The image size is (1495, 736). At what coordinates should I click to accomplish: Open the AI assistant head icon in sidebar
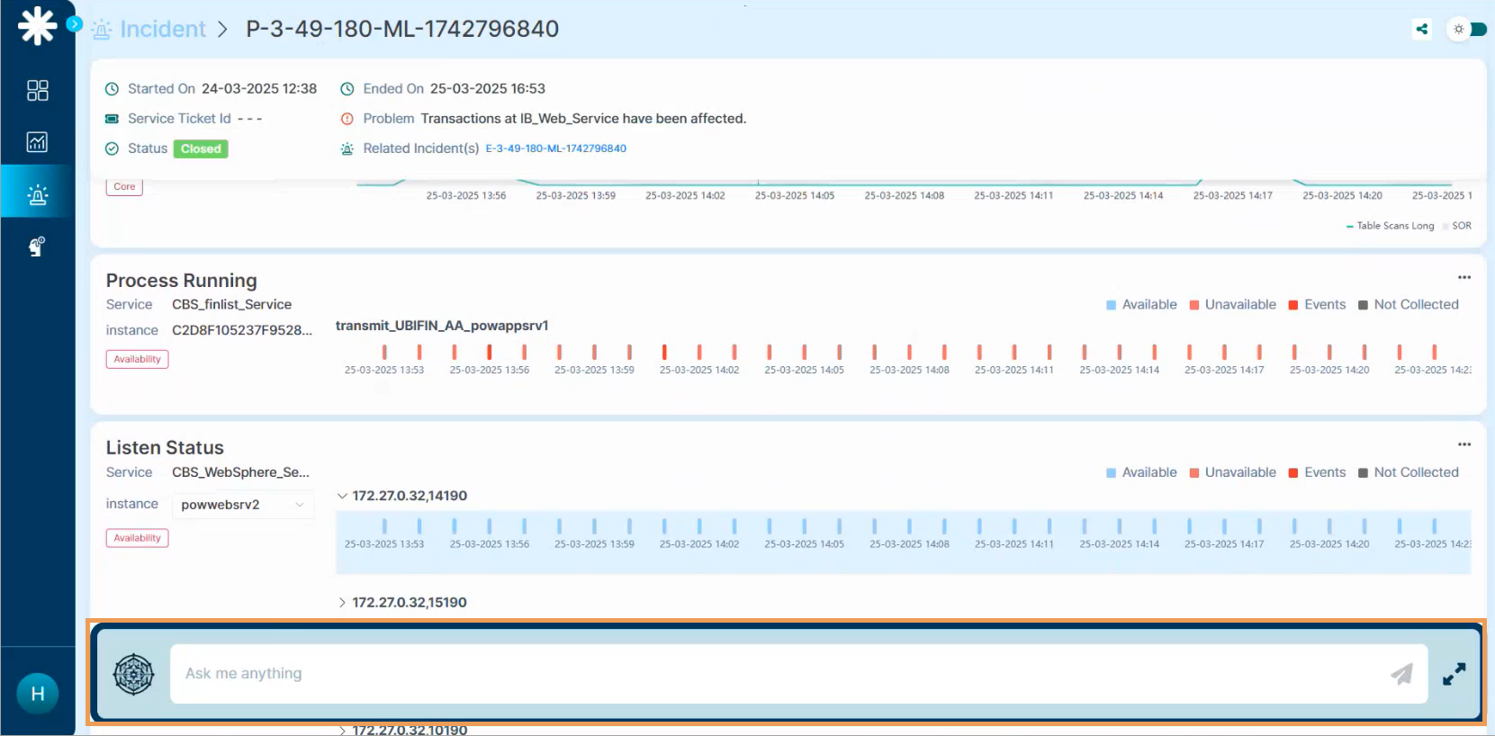[37, 247]
